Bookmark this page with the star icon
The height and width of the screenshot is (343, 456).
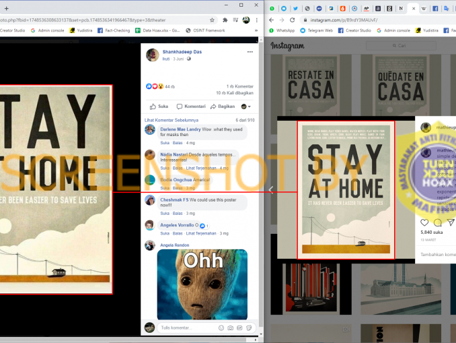[x=212, y=20]
